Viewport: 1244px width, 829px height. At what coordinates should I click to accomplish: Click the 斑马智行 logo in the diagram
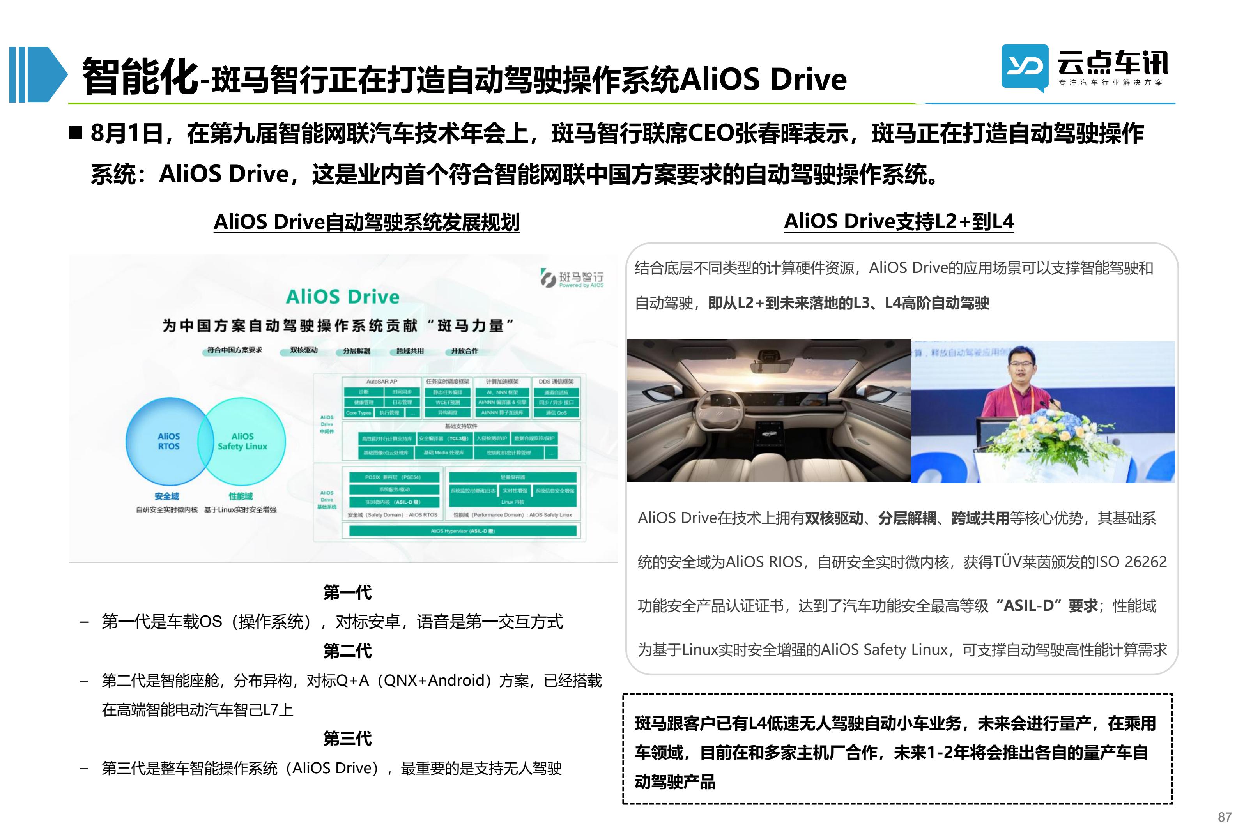(x=572, y=278)
